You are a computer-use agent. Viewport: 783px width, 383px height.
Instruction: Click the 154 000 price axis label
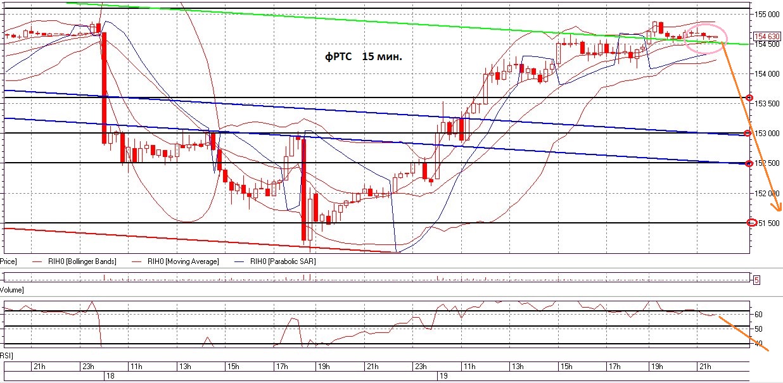tap(768, 74)
